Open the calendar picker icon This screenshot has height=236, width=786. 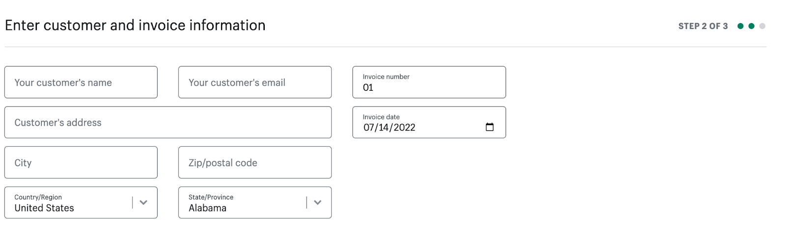click(489, 127)
